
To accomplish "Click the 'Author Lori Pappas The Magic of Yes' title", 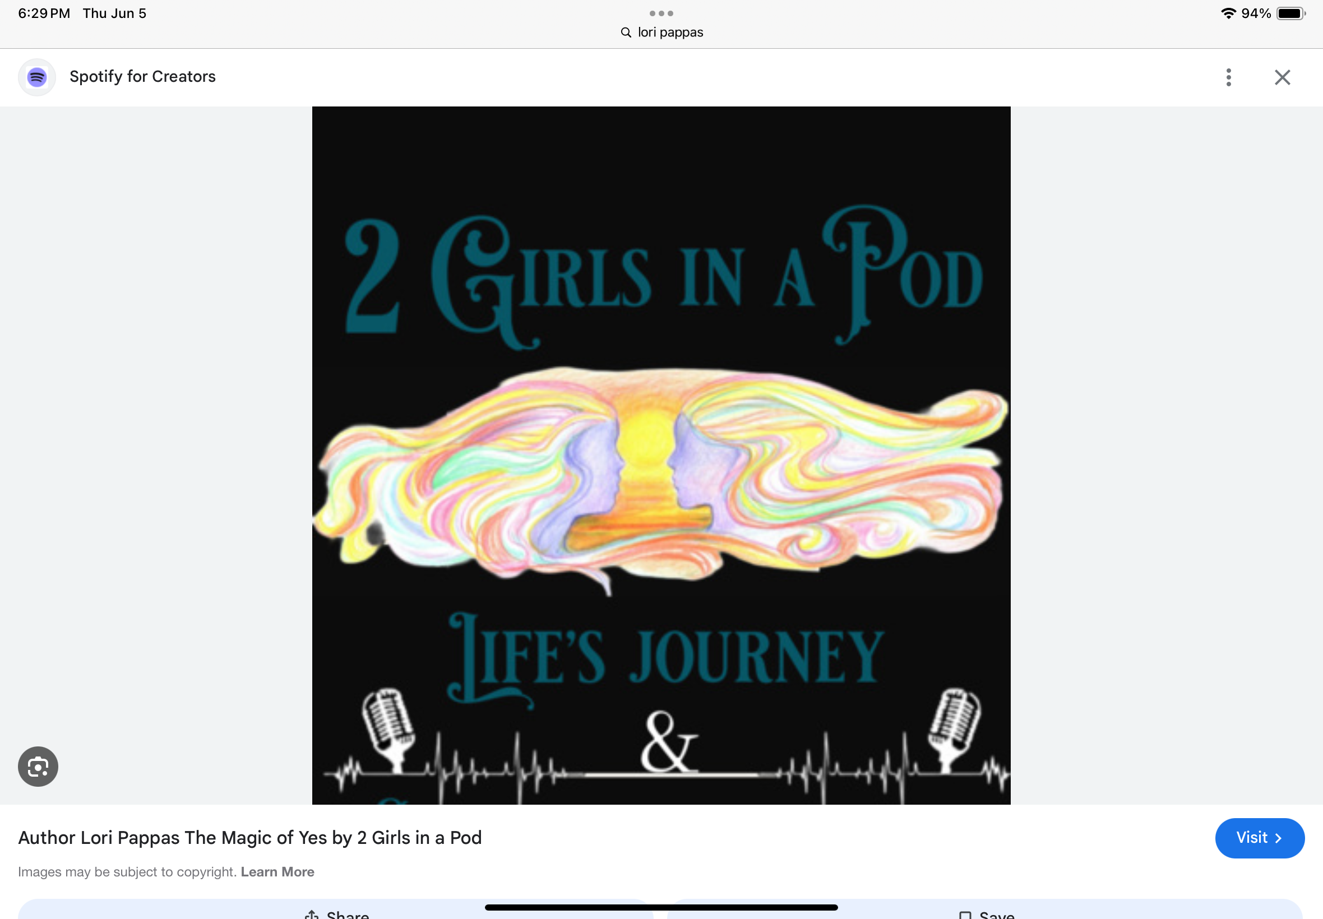I will click(x=249, y=837).
